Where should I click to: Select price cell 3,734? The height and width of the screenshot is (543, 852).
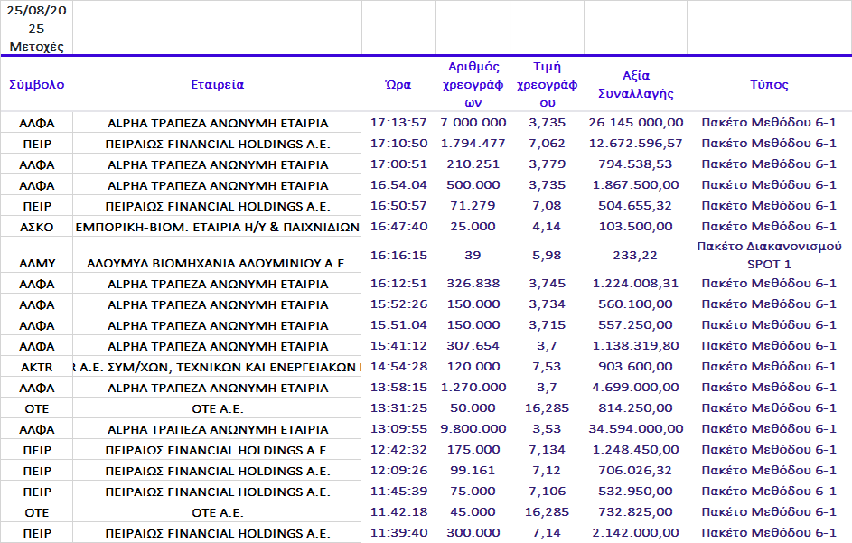(x=547, y=304)
